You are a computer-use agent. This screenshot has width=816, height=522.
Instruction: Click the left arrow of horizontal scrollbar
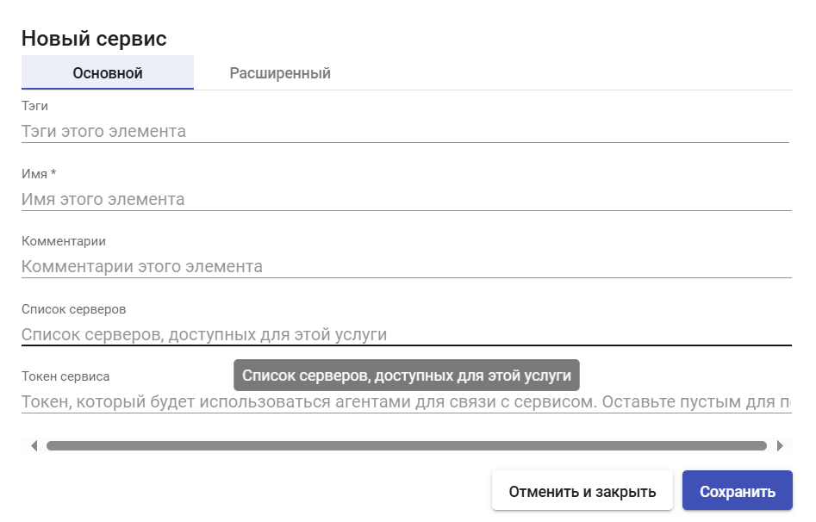(34, 446)
